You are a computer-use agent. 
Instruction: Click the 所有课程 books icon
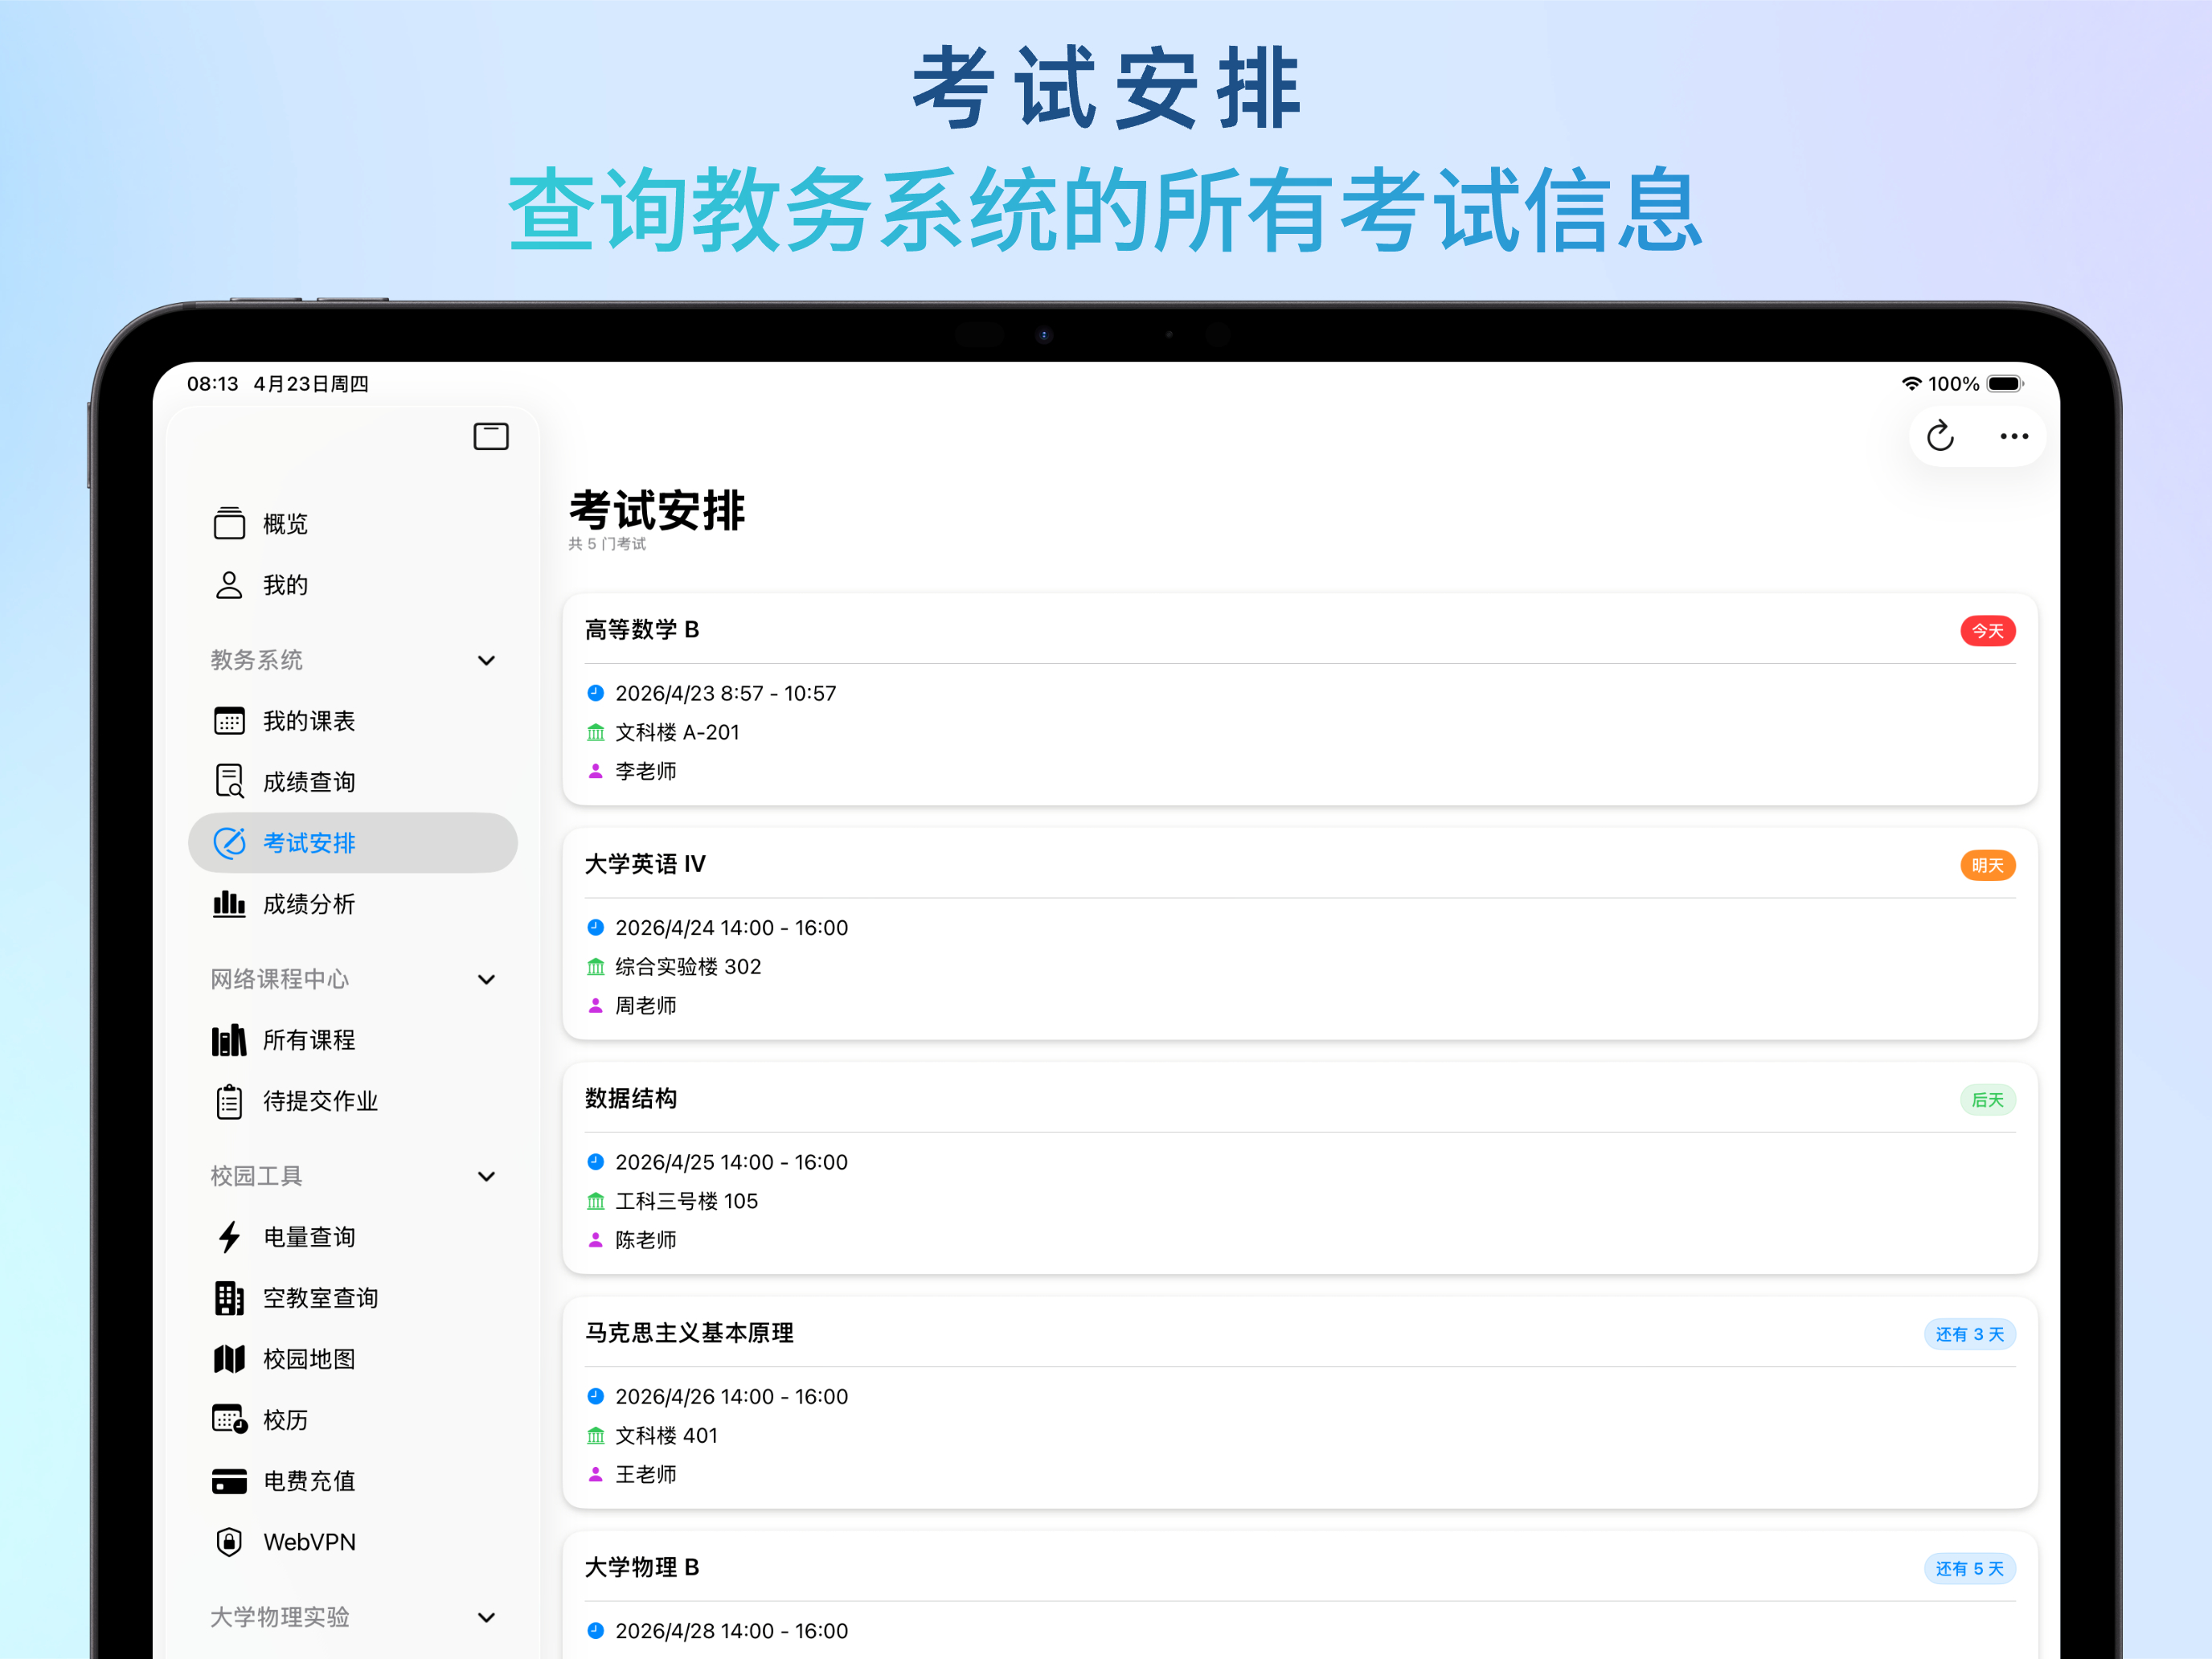[x=229, y=1040]
